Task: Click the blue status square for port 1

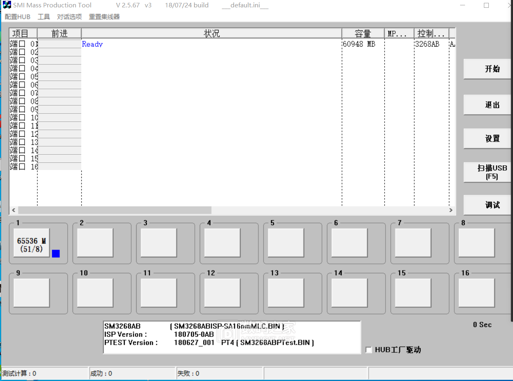Action: (x=56, y=254)
